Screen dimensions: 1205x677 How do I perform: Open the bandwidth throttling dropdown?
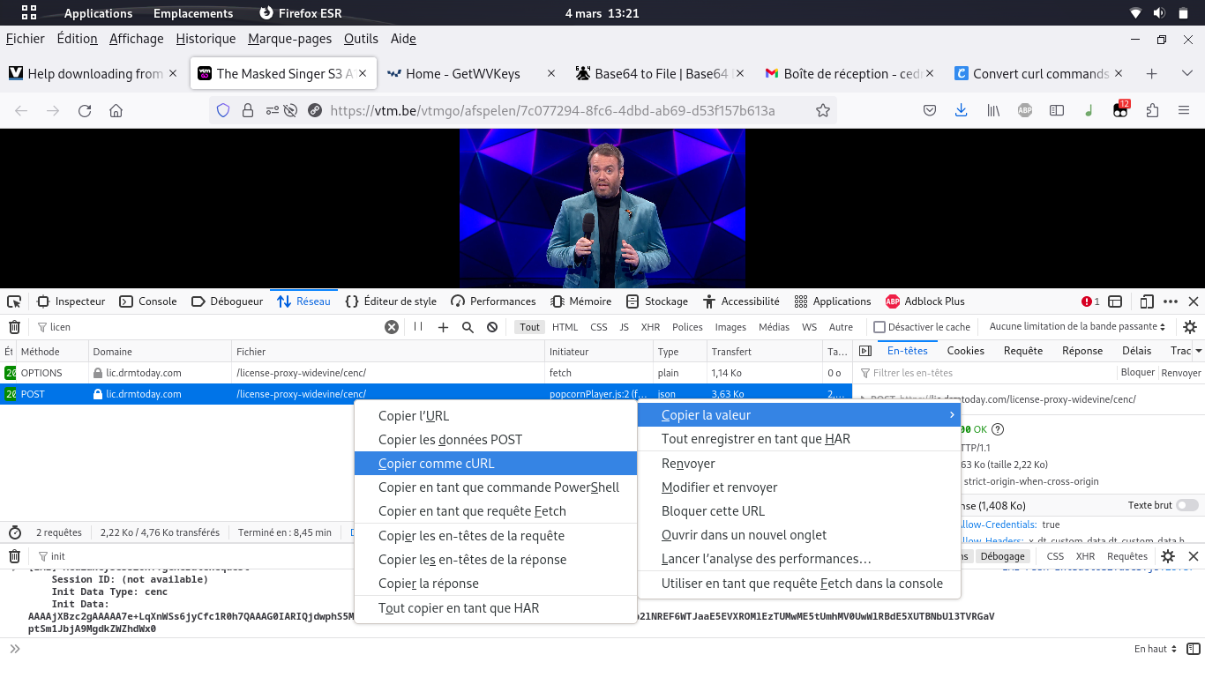click(x=1077, y=327)
